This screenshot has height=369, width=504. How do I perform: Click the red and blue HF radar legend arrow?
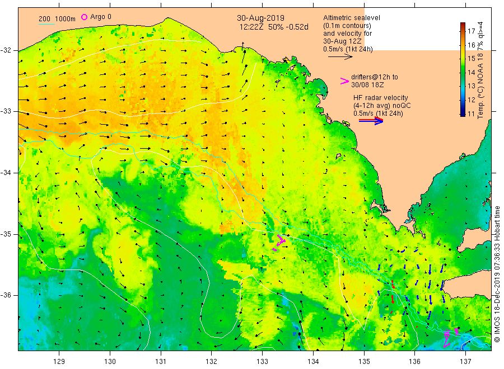coord(371,121)
